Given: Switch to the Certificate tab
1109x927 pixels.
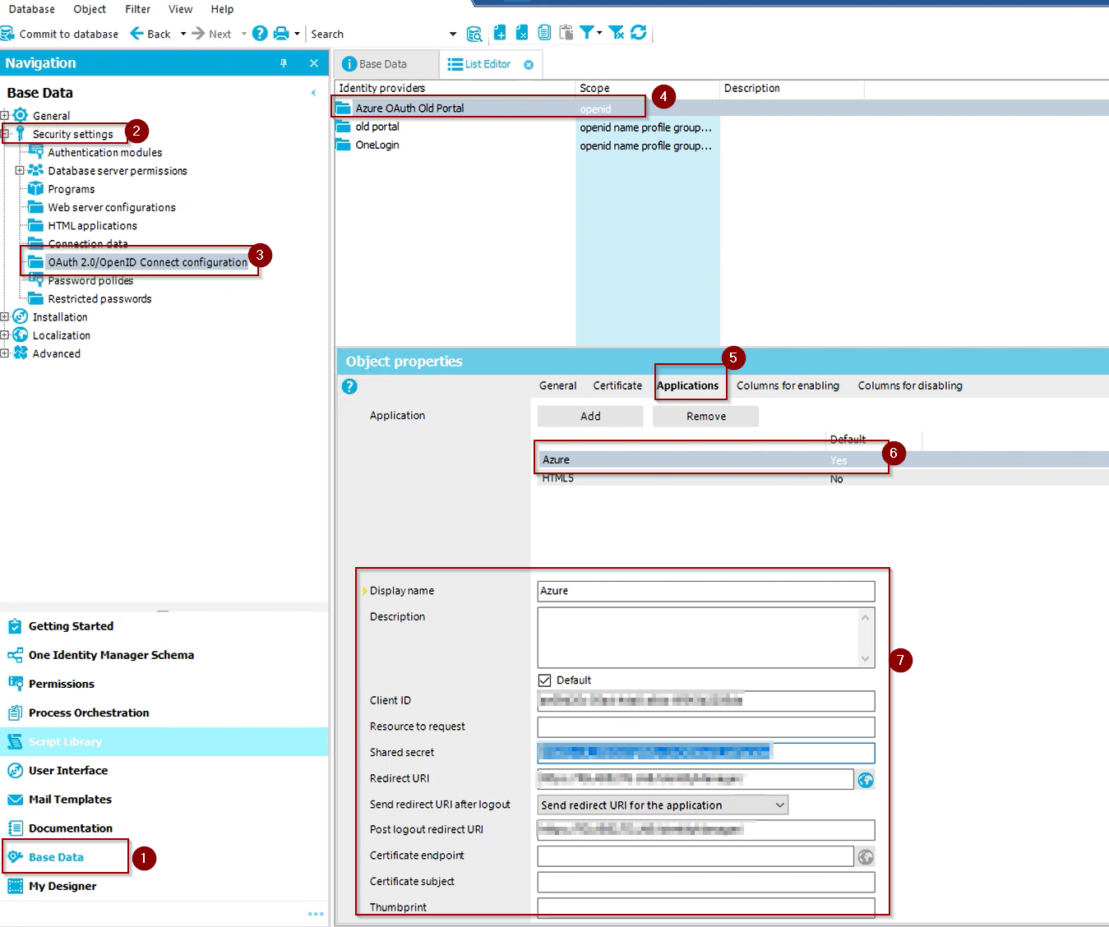Looking at the screenshot, I should click(x=617, y=385).
